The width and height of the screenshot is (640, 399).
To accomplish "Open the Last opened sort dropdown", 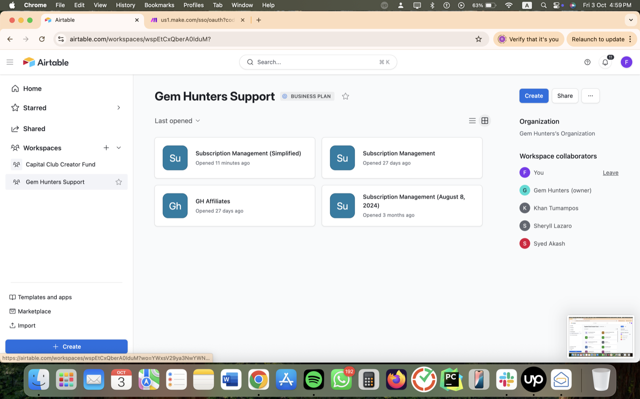I will click(177, 121).
